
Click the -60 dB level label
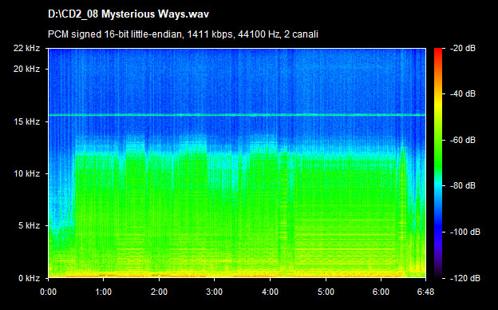point(463,140)
